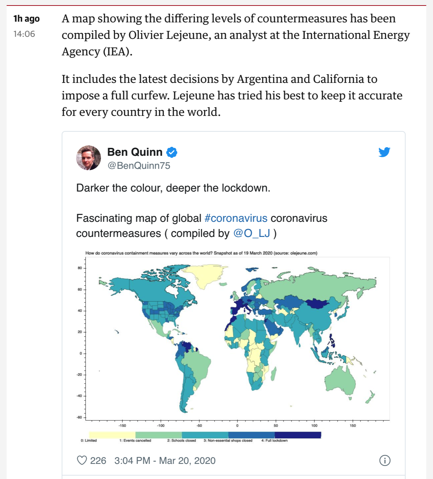Image resolution: width=433 pixels, height=479 pixels.
Task: Like the tweet via heart icon
Action: tap(82, 460)
